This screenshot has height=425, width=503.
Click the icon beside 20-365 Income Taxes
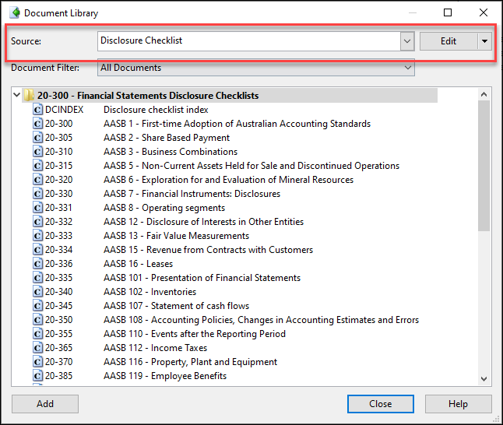37,348
